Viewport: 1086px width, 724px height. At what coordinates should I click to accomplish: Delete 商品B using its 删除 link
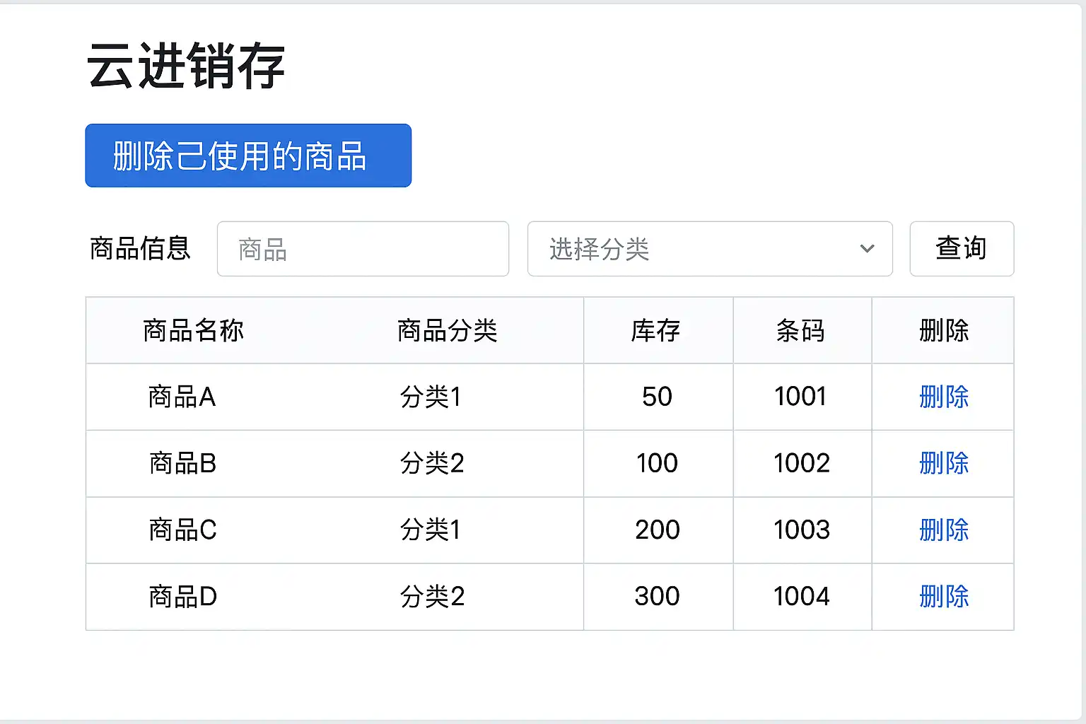point(943,463)
